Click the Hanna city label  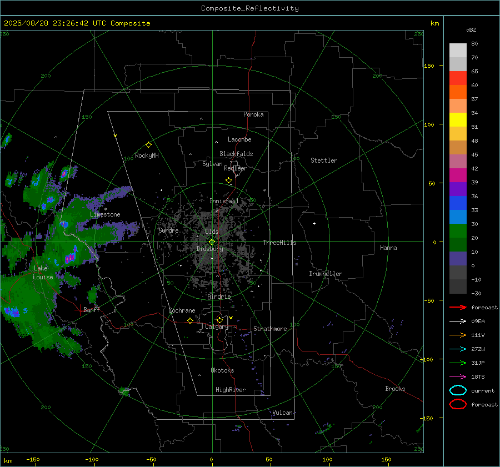coord(388,248)
